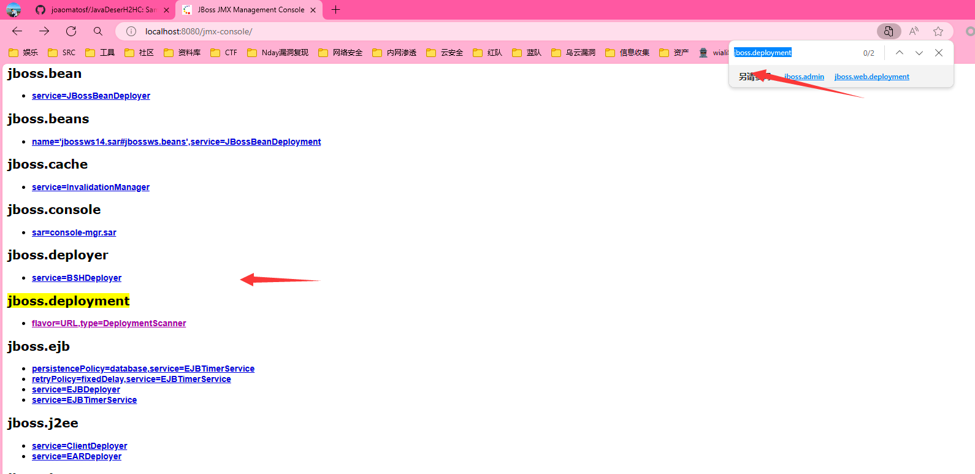Click the browser forward arrow

coord(44,31)
